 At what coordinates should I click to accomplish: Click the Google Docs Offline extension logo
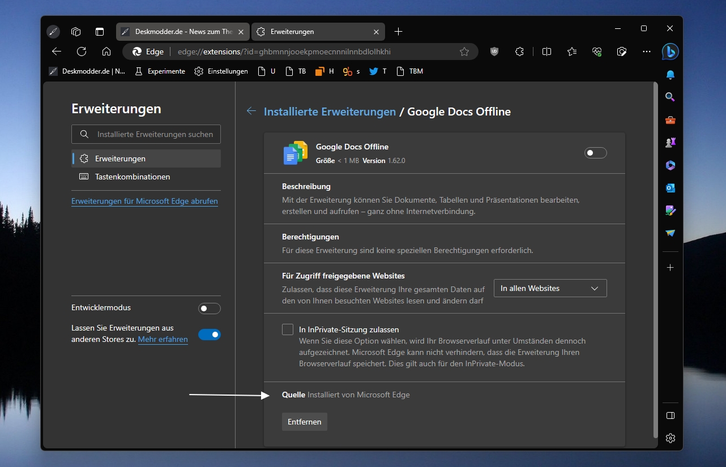point(295,153)
